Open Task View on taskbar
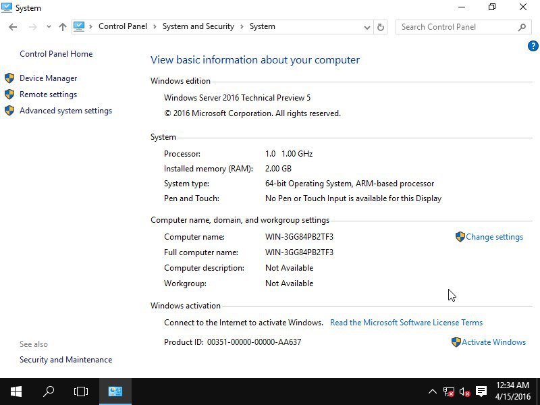 coord(81,391)
